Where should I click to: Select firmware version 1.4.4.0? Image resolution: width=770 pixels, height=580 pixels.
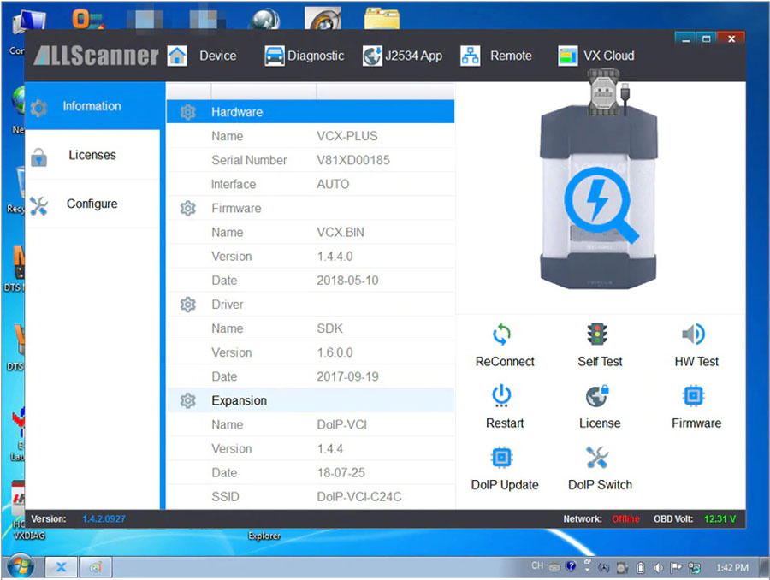(x=335, y=257)
